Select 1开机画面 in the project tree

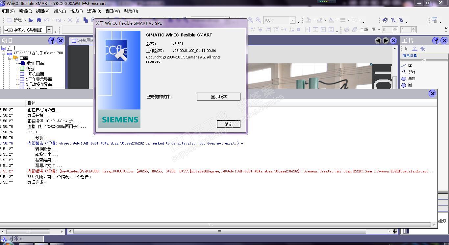coord(35,74)
